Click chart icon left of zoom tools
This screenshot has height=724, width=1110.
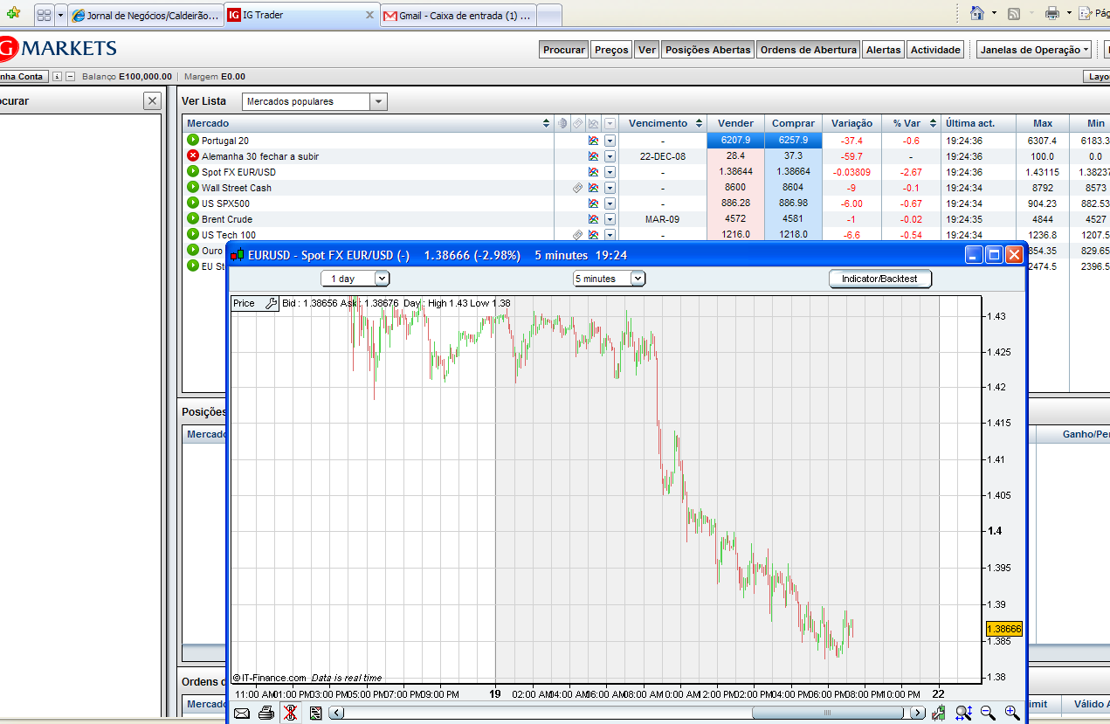(939, 713)
